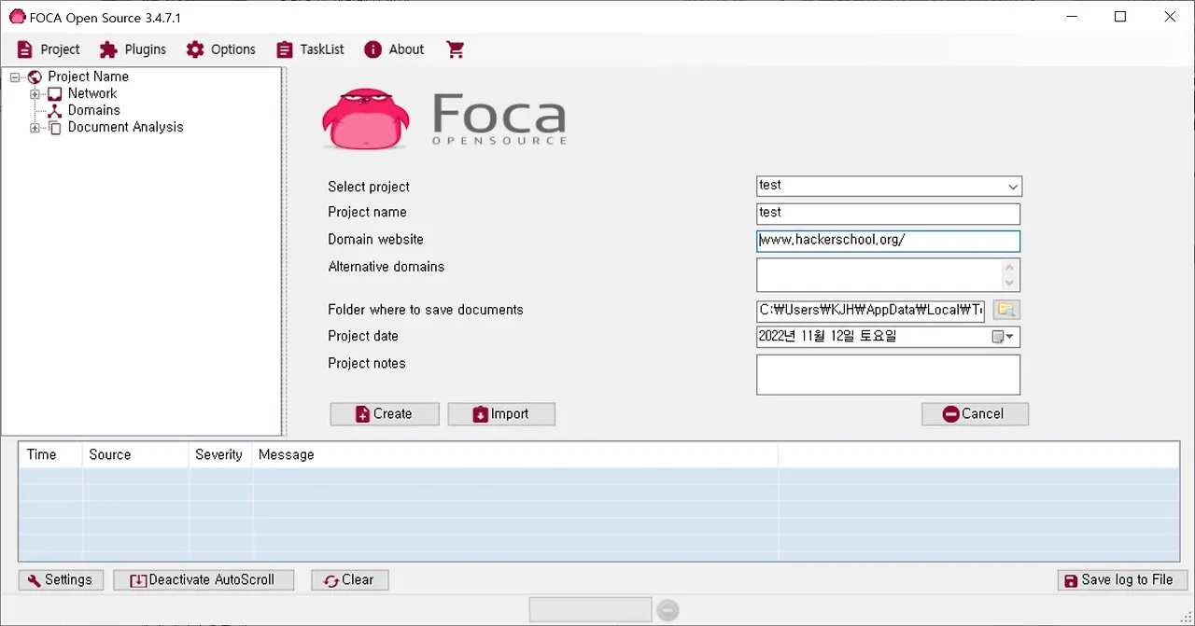
Task: Open the About menu
Action: [x=394, y=49]
